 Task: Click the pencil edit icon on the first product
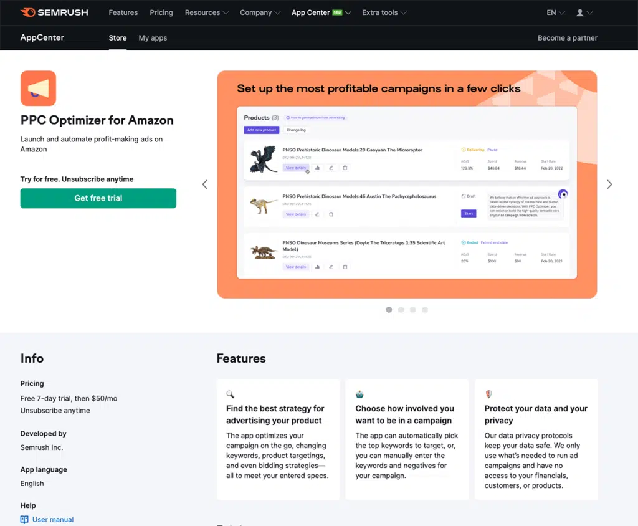click(331, 168)
